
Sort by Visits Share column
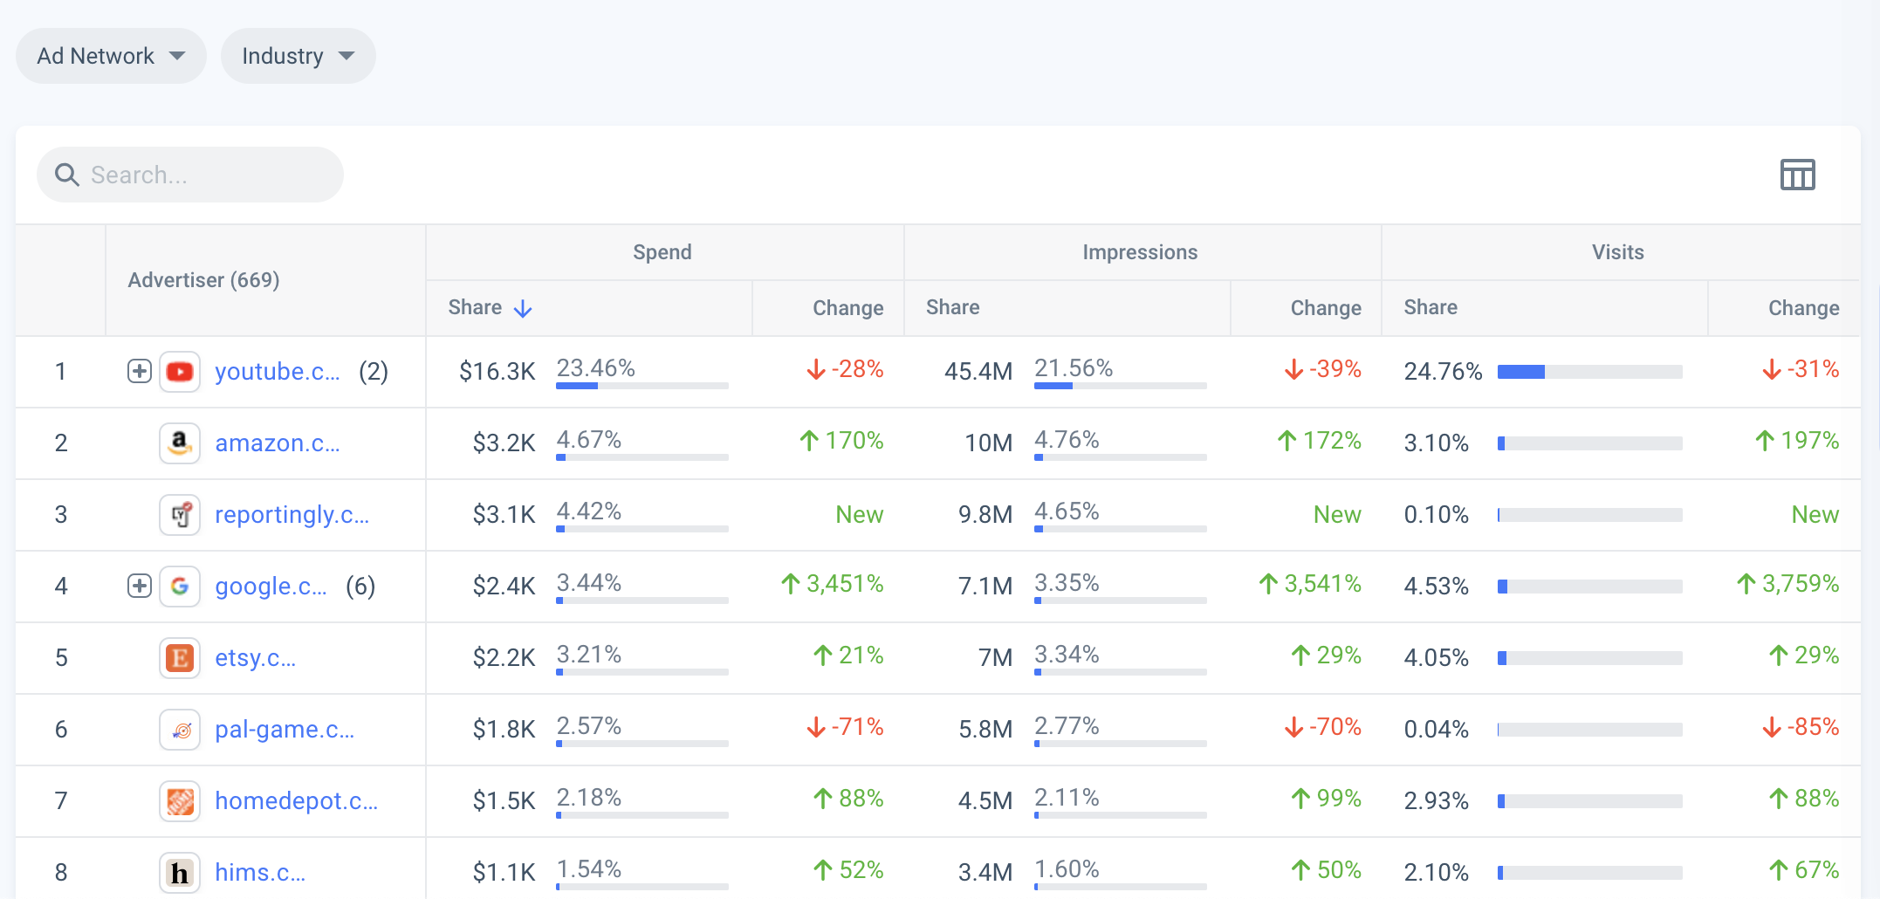[x=1431, y=307]
